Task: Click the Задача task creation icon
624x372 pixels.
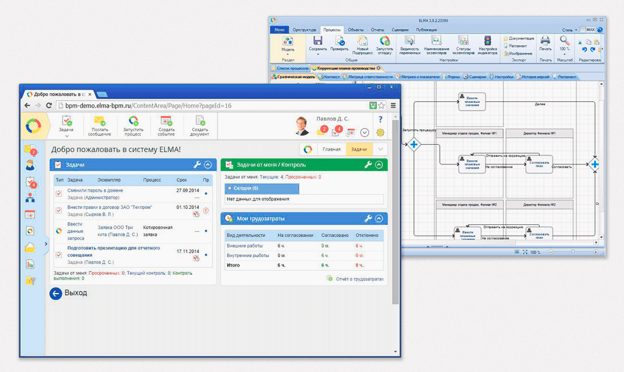Action: coord(66,120)
